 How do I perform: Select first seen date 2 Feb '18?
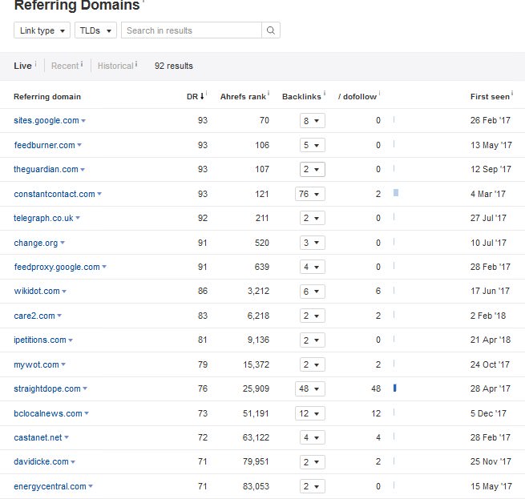[x=488, y=316]
